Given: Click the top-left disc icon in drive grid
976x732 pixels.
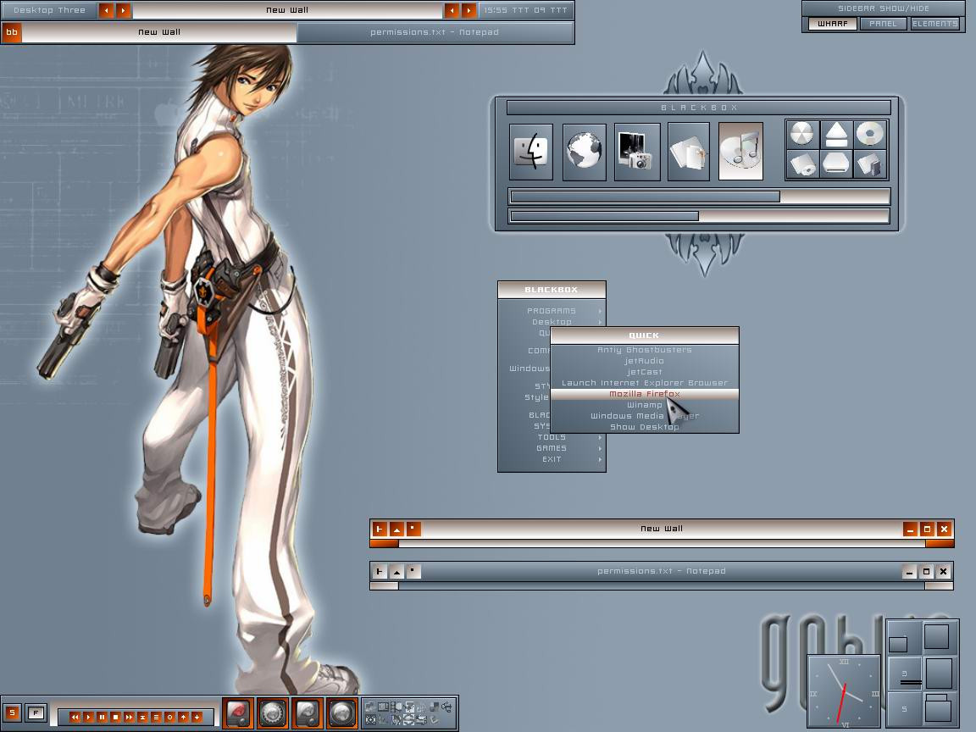Looking at the screenshot, I should tap(802, 135).
